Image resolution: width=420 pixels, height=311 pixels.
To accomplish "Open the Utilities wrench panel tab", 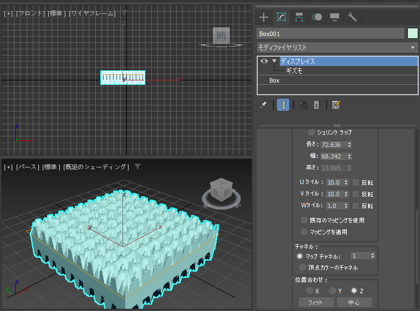I will [x=352, y=17].
